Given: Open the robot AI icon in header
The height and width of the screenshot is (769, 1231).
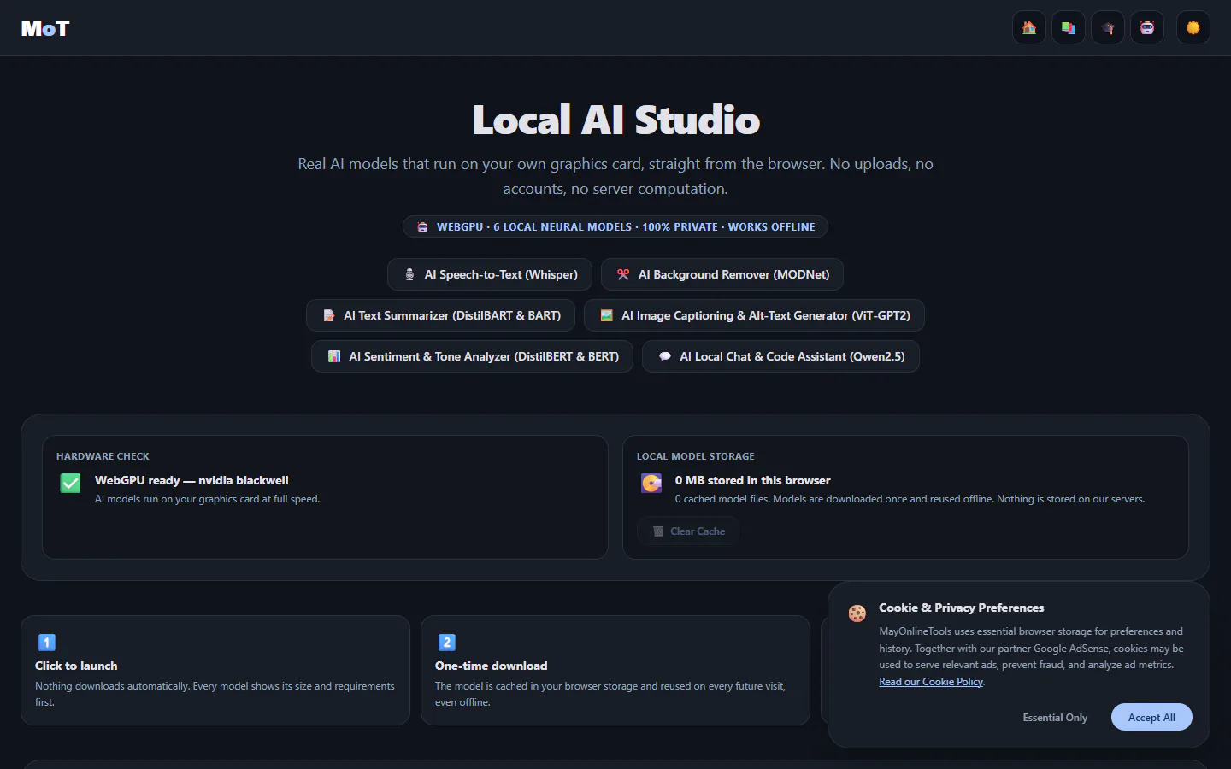Looking at the screenshot, I should (1147, 28).
